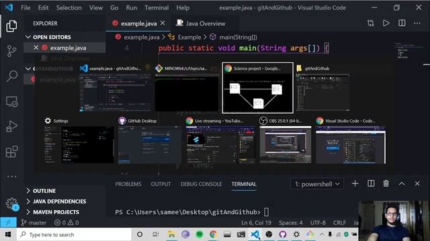Maximize terminal panel with up chevron
This screenshot has height=241, width=430.
click(x=402, y=183)
